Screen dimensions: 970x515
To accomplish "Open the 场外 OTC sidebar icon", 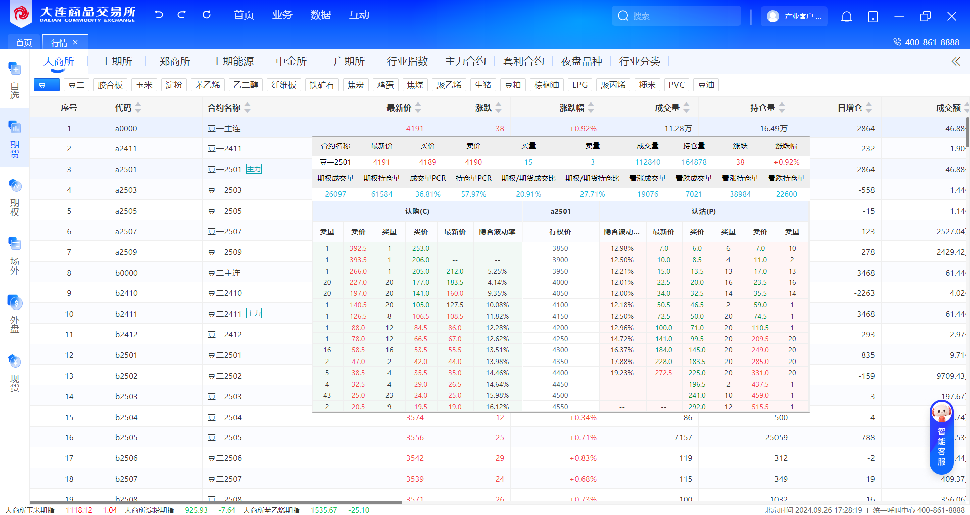I will [x=15, y=255].
